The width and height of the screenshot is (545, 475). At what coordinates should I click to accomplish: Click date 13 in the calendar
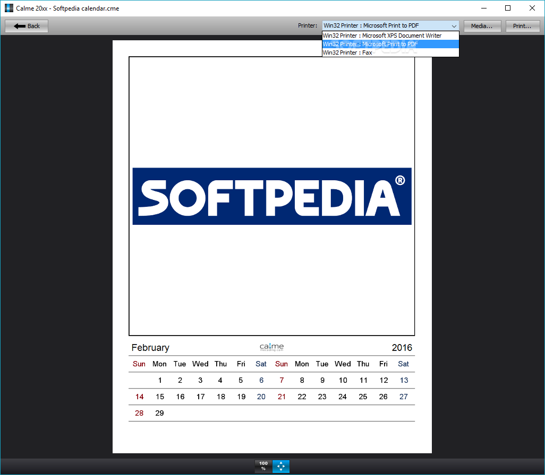[404, 380]
